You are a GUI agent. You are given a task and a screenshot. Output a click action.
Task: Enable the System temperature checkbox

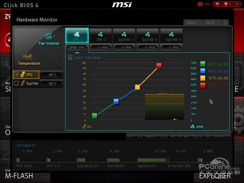[x=16, y=83]
